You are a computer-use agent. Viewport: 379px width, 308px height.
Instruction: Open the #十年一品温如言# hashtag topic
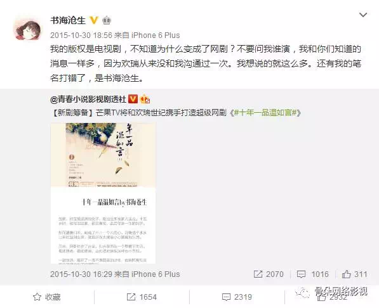click(265, 112)
